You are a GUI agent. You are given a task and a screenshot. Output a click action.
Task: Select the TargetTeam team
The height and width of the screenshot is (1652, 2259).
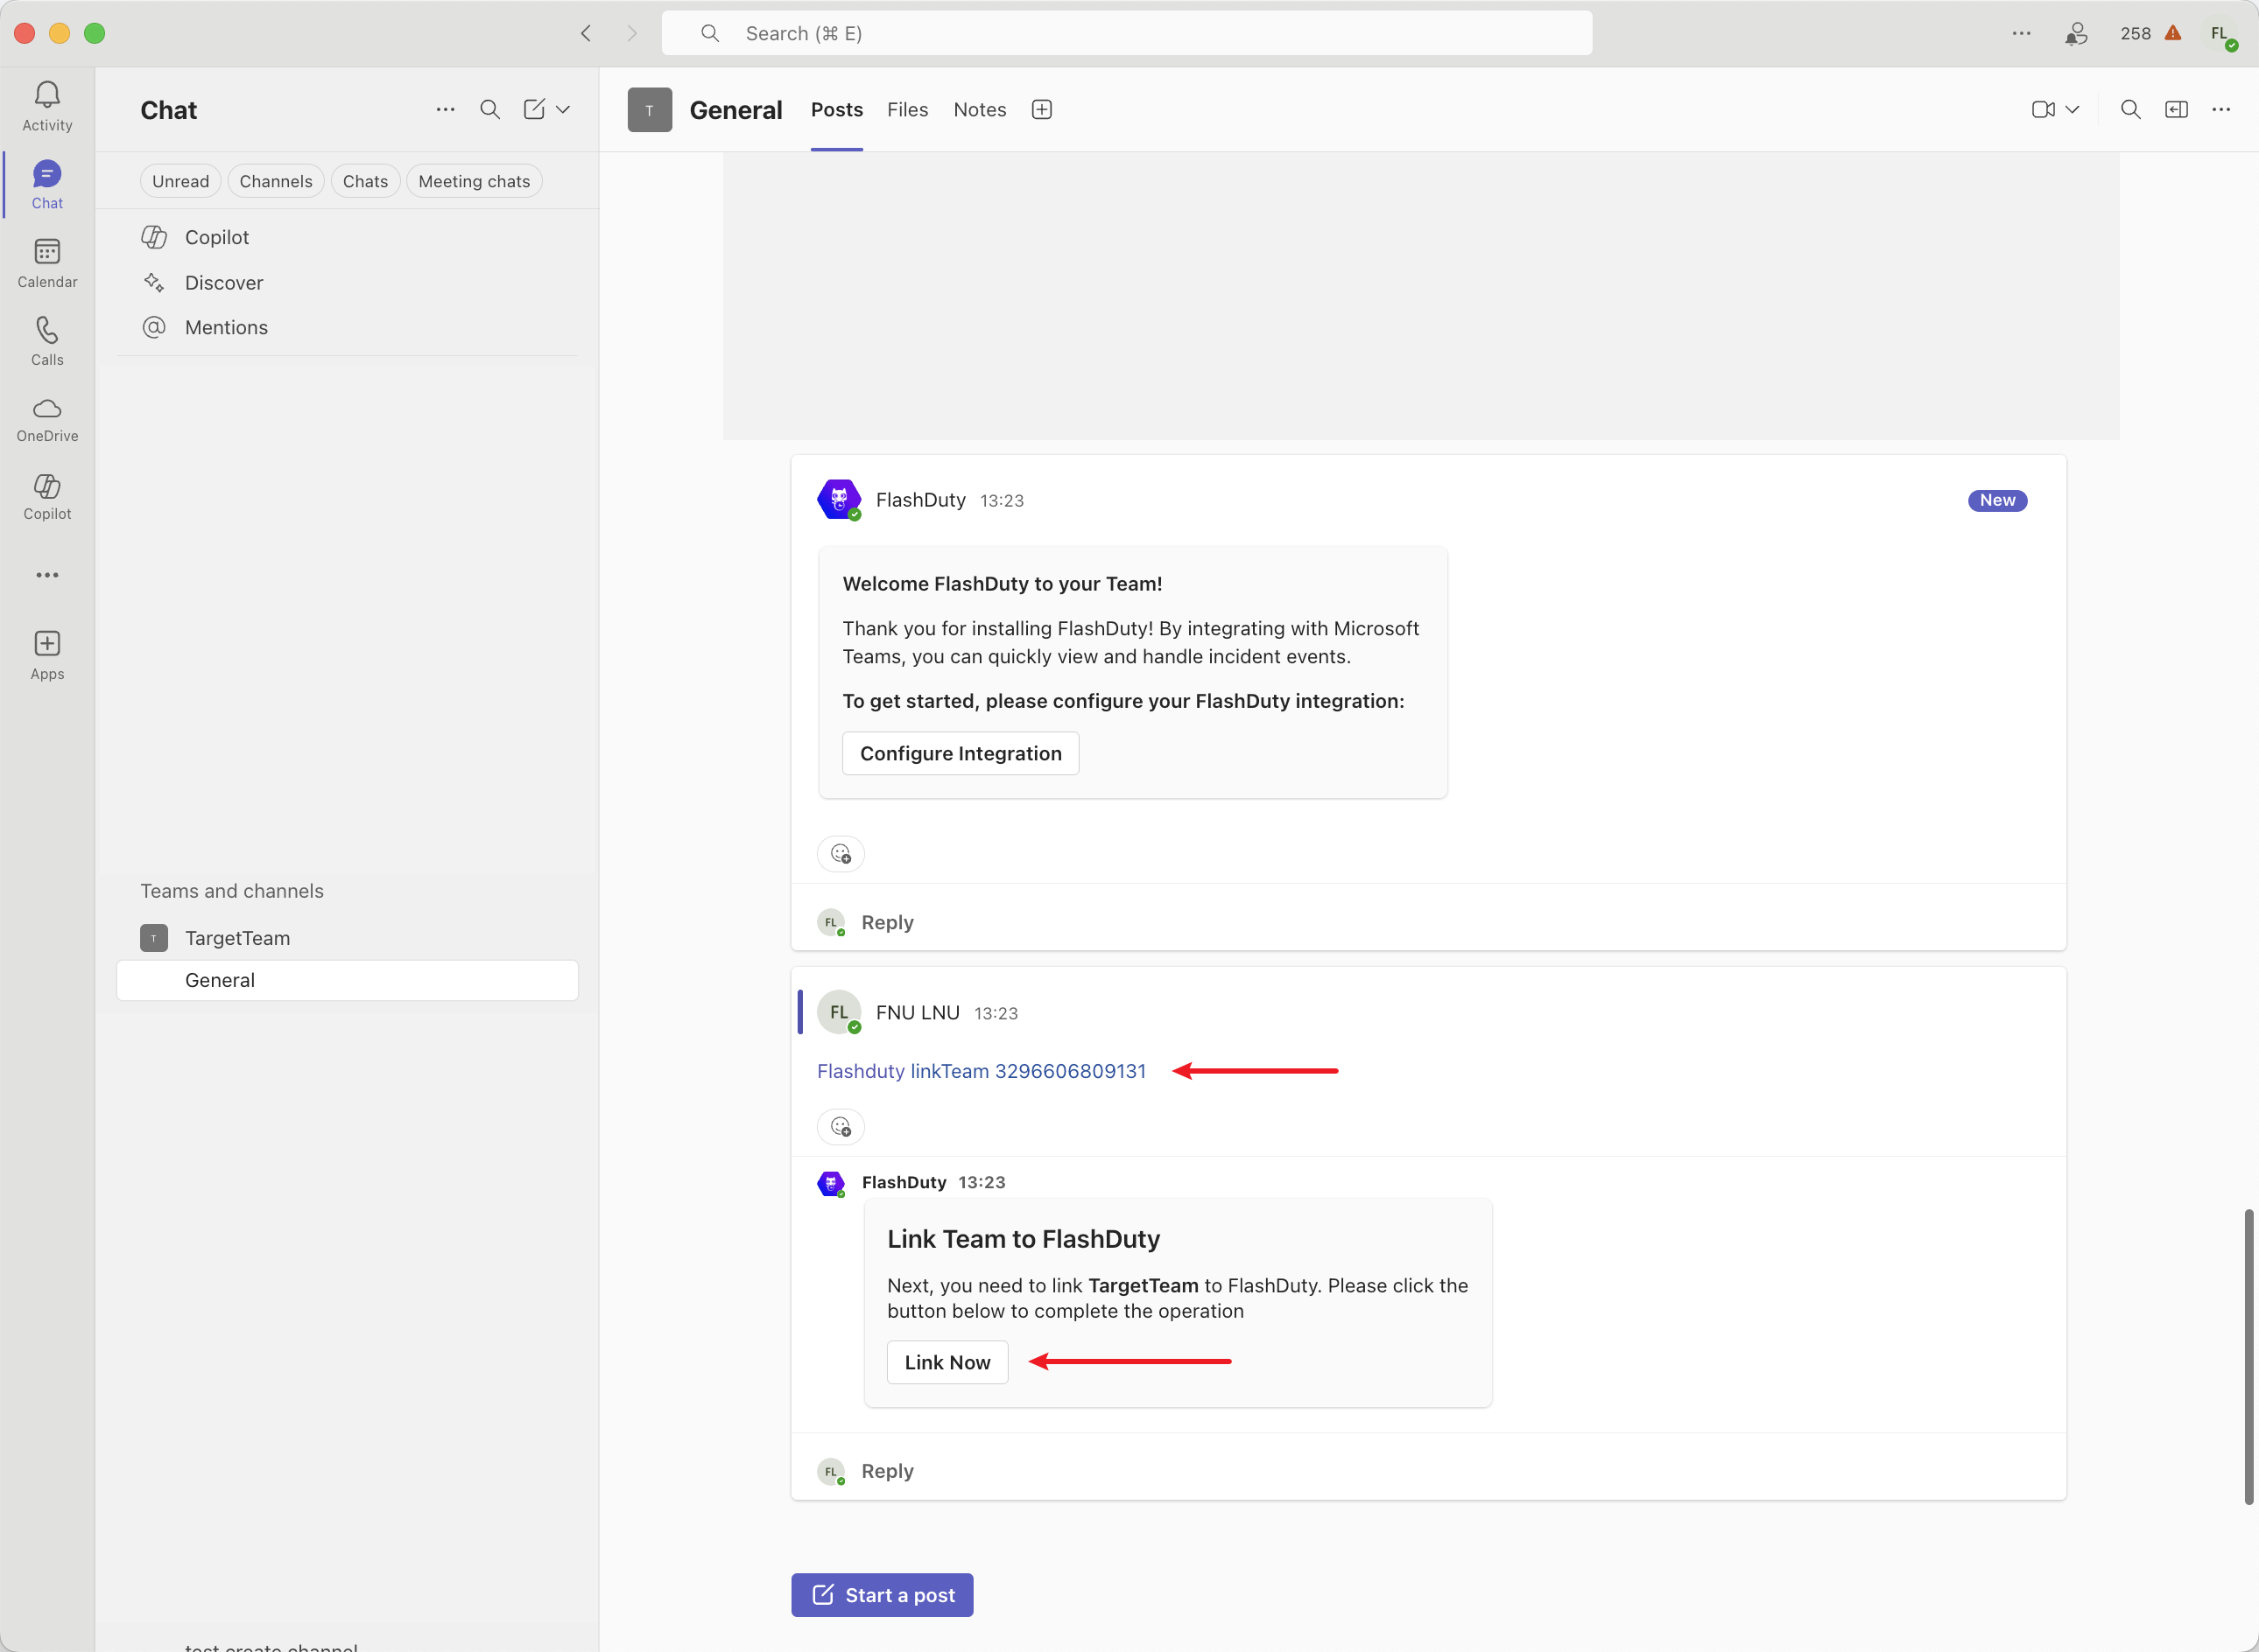point(347,938)
